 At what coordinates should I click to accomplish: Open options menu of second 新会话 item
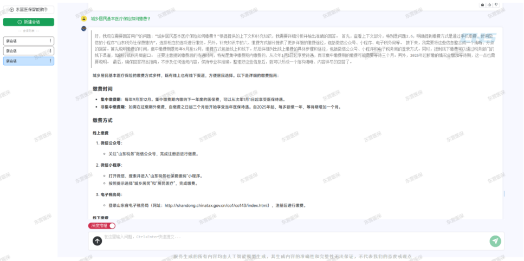pyautogui.click(x=50, y=51)
